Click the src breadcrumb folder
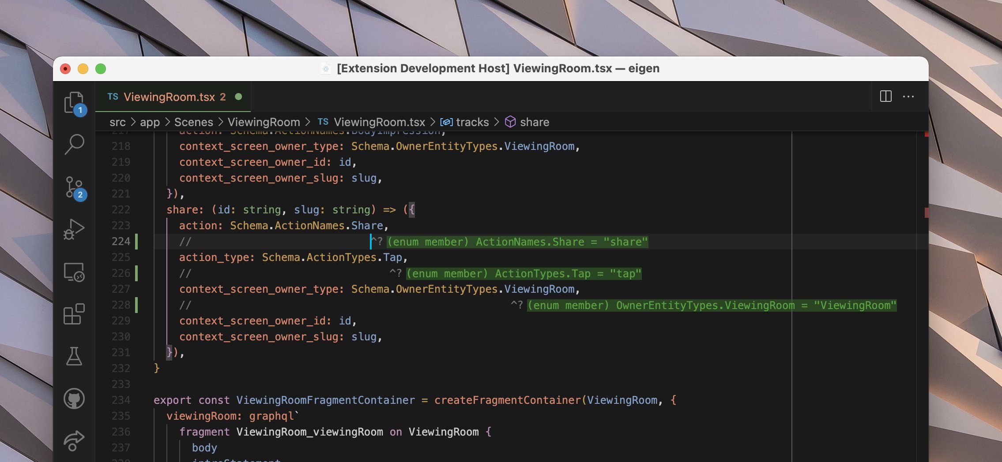This screenshot has height=462, width=1002. (117, 122)
